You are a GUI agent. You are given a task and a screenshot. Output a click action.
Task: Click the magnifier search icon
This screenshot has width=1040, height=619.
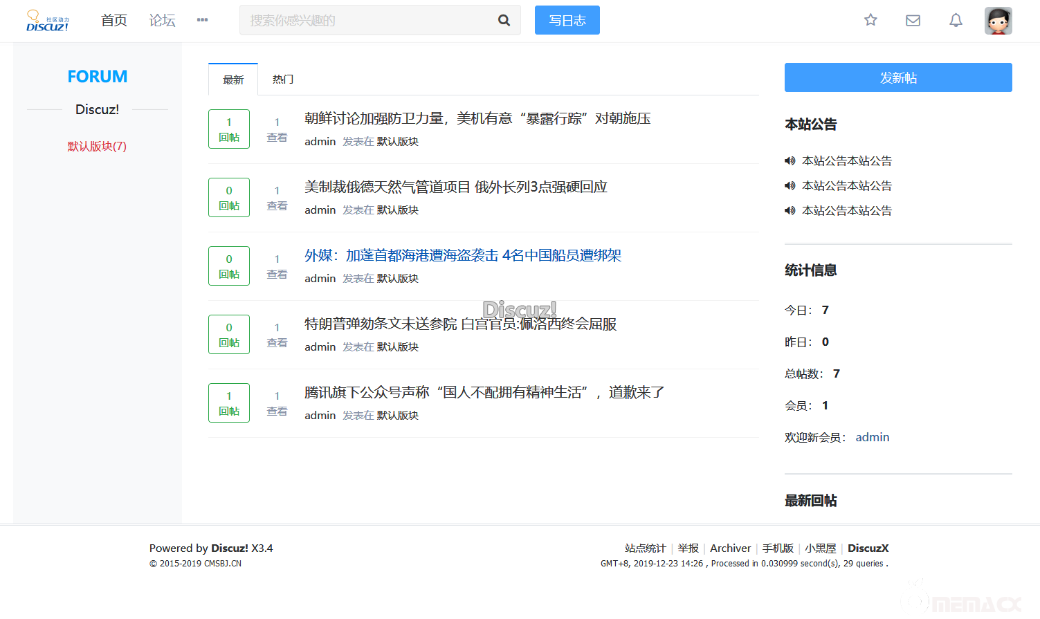click(504, 21)
